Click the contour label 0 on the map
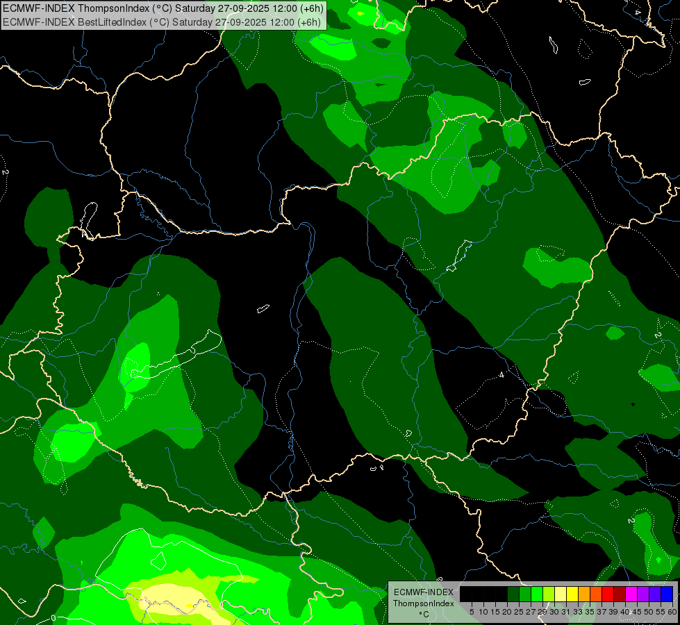This screenshot has height=625, width=680. click(x=53, y=617)
